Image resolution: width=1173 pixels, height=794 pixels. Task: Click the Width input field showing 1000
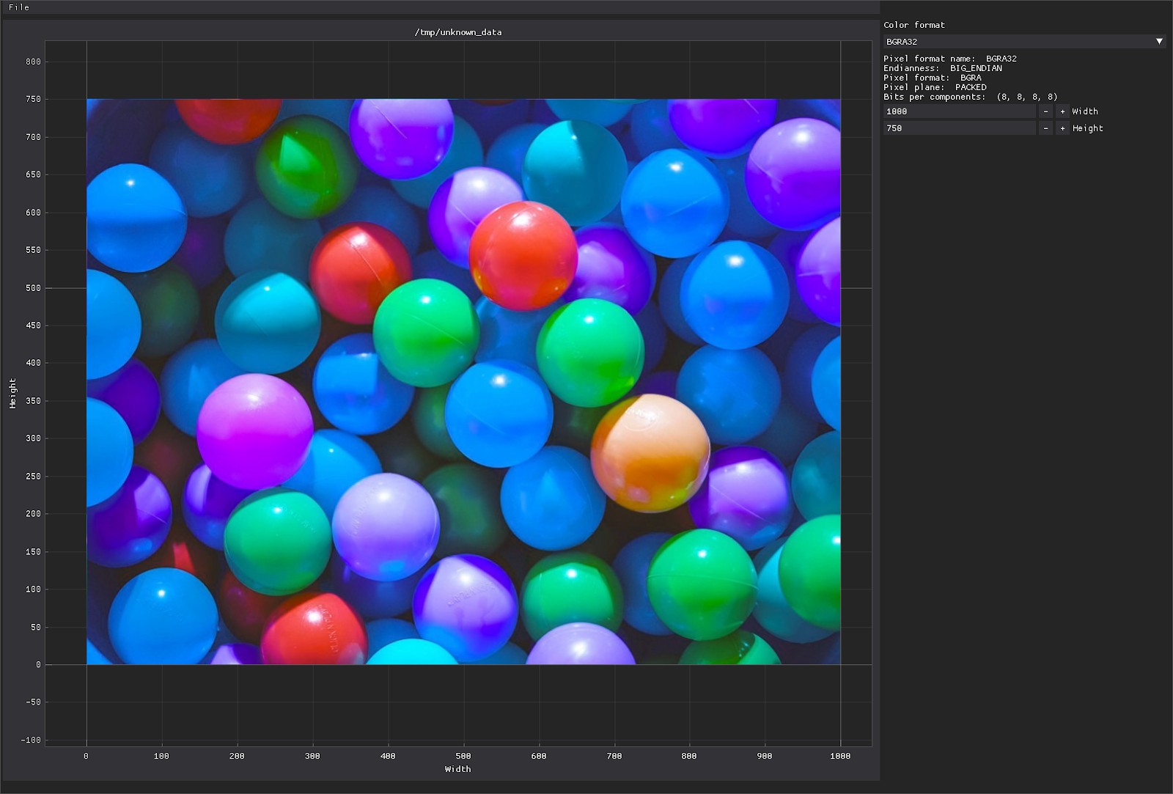[x=959, y=111]
